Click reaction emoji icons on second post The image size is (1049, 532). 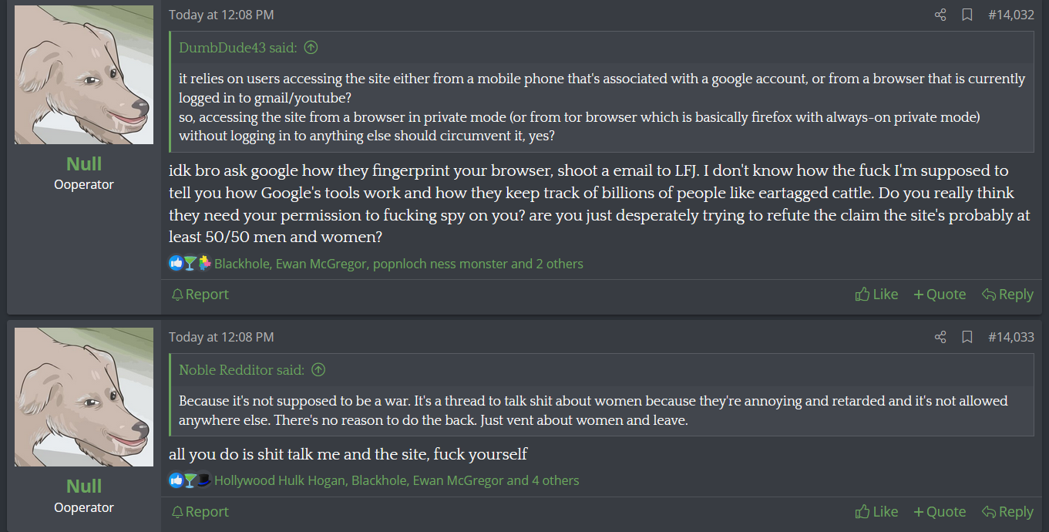pos(190,480)
